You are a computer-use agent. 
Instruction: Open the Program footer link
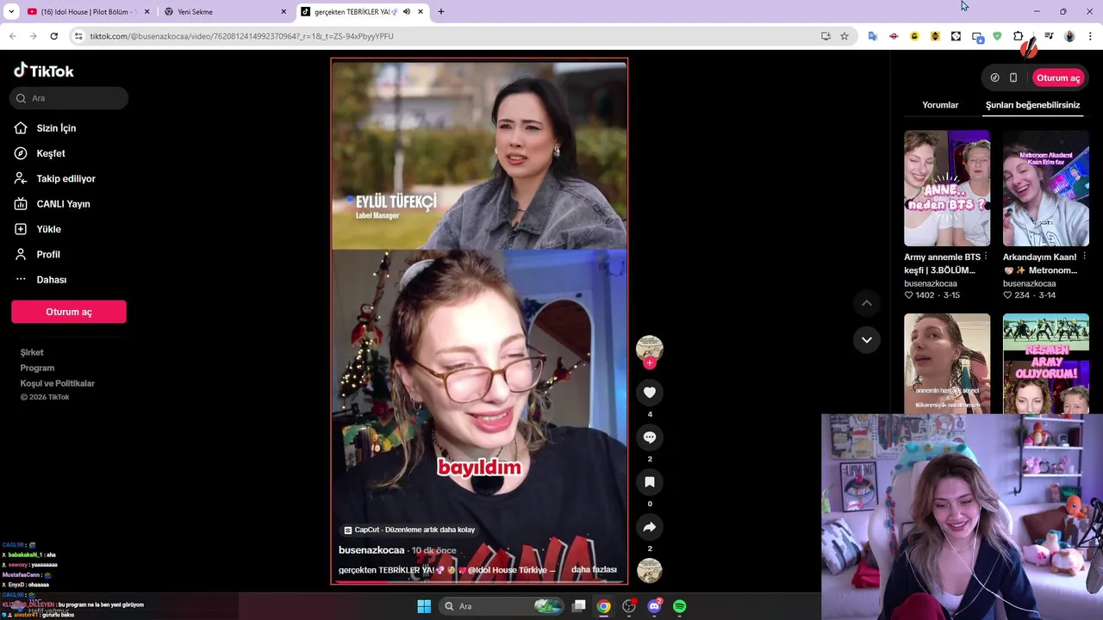point(37,368)
